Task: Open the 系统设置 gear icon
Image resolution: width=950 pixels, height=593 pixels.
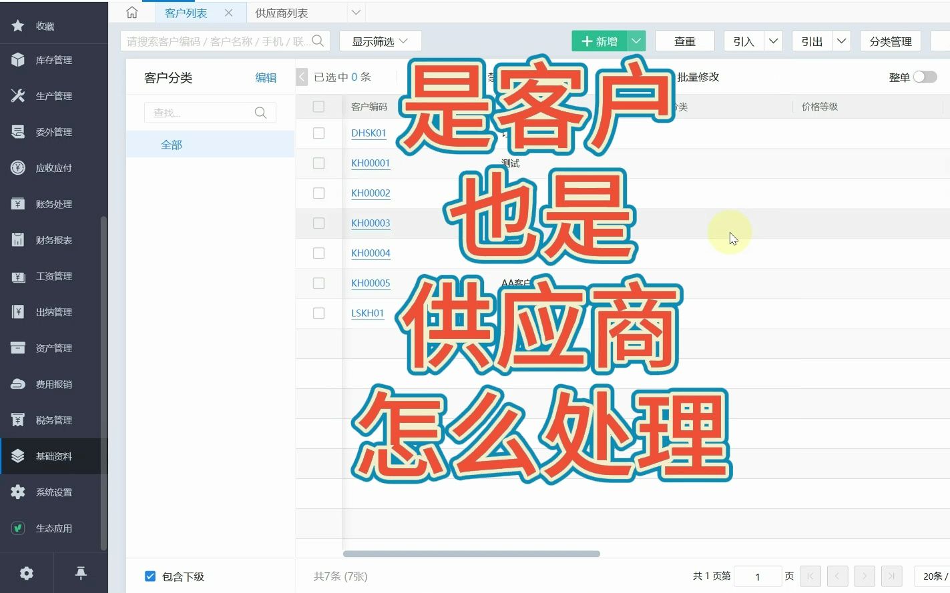Action: coord(18,492)
